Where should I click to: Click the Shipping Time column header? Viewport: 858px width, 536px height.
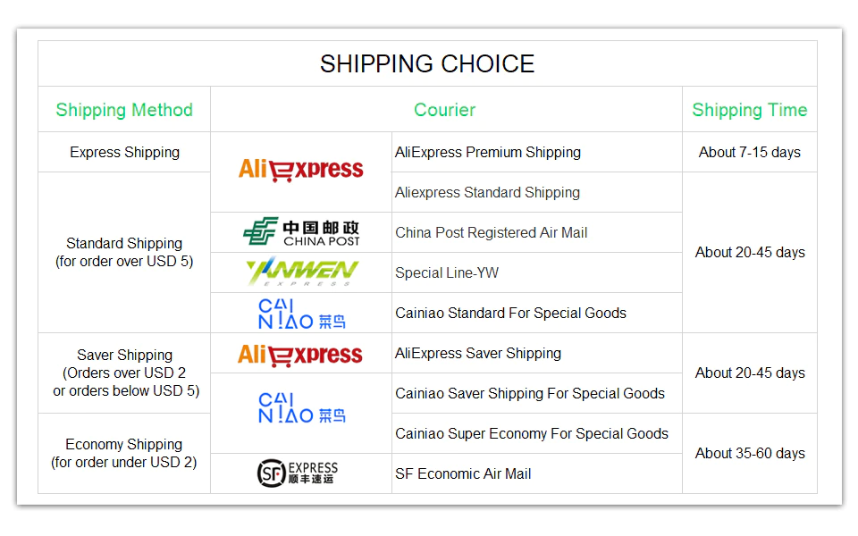749,110
